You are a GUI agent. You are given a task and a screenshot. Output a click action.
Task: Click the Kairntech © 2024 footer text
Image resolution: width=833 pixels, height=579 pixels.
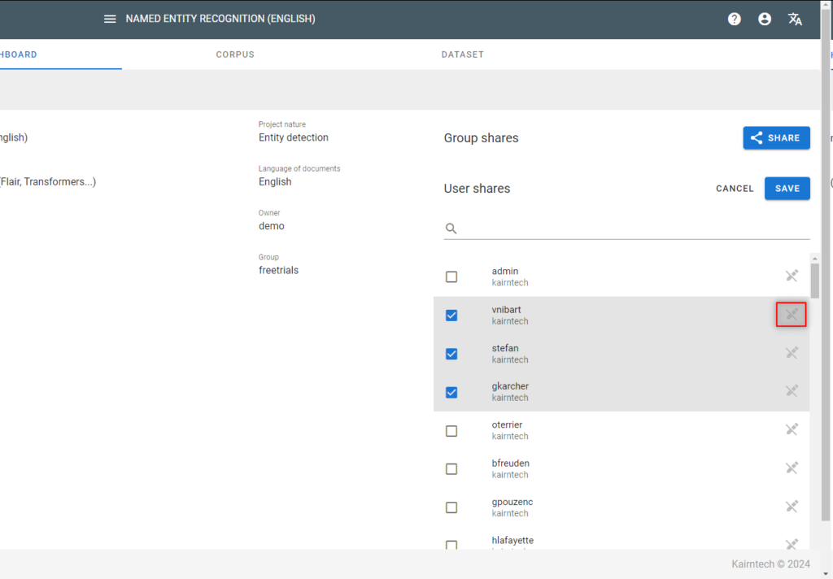[771, 564]
